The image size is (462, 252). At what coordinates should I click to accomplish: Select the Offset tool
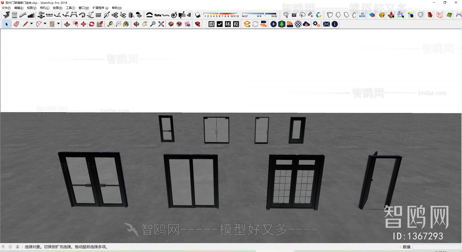pyautogui.click(x=75, y=24)
